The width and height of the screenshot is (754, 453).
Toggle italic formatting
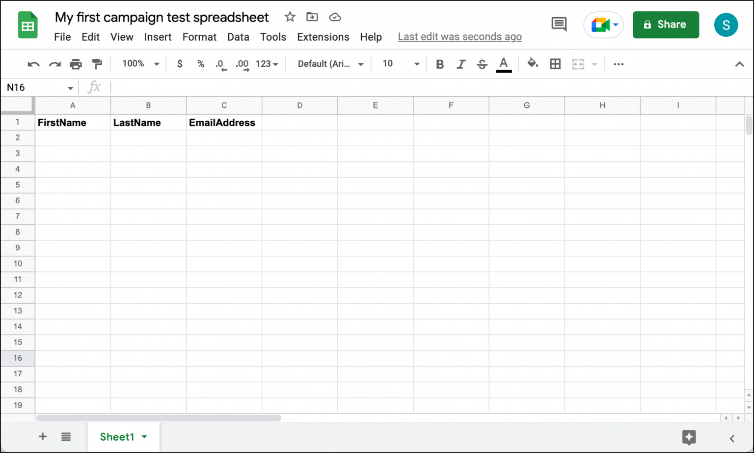click(461, 64)
